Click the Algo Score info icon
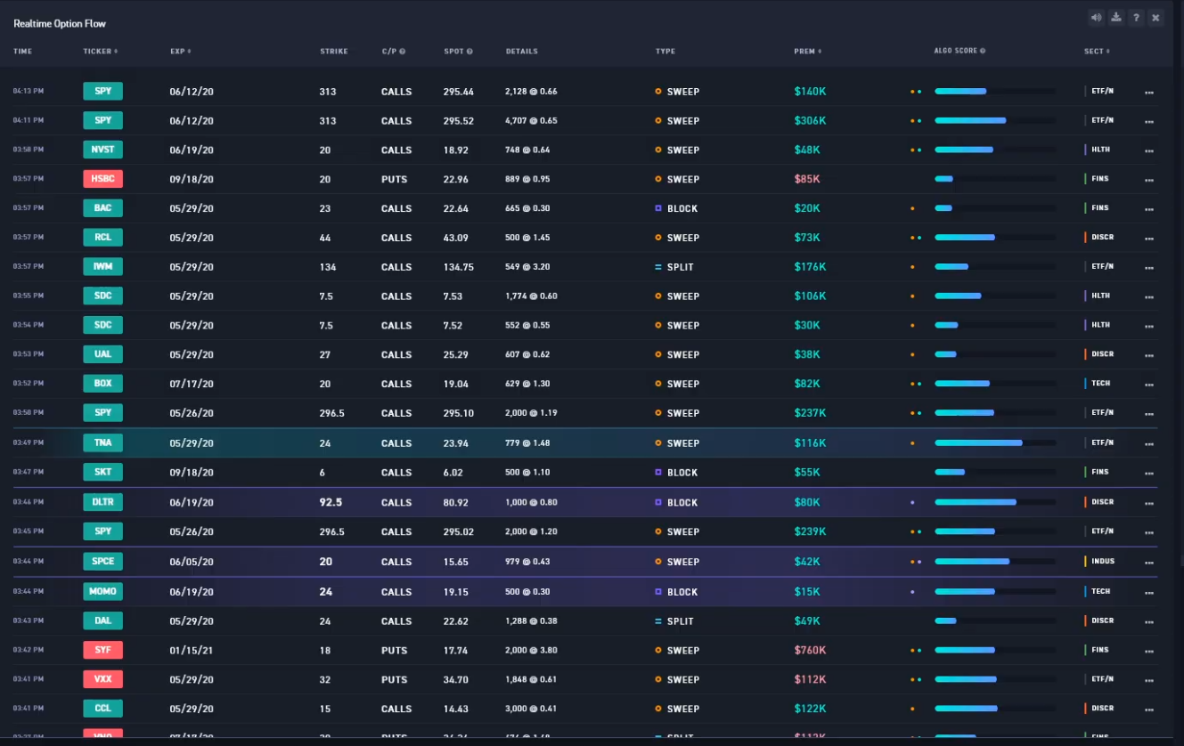The width and height of the screenshot is (1184, 746). (x=983, y=52)
